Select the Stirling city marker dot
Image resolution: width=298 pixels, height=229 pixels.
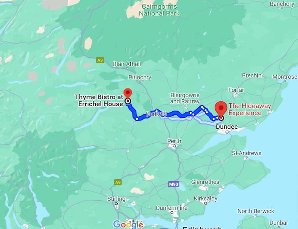[116, 204]
